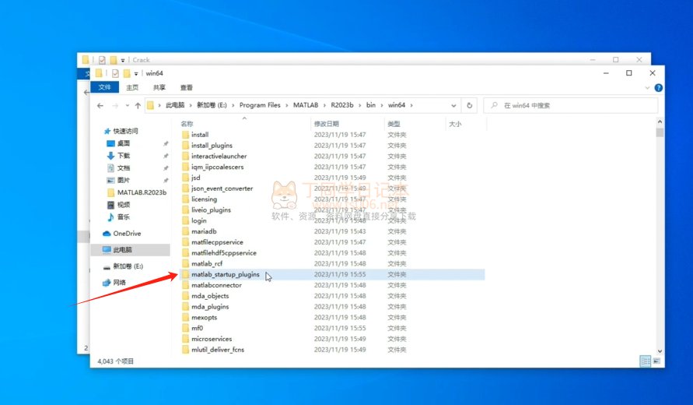The height and width of the screenshot is (405, 693).
Task: Open the help question mark icon
Action: pos(659,88)
